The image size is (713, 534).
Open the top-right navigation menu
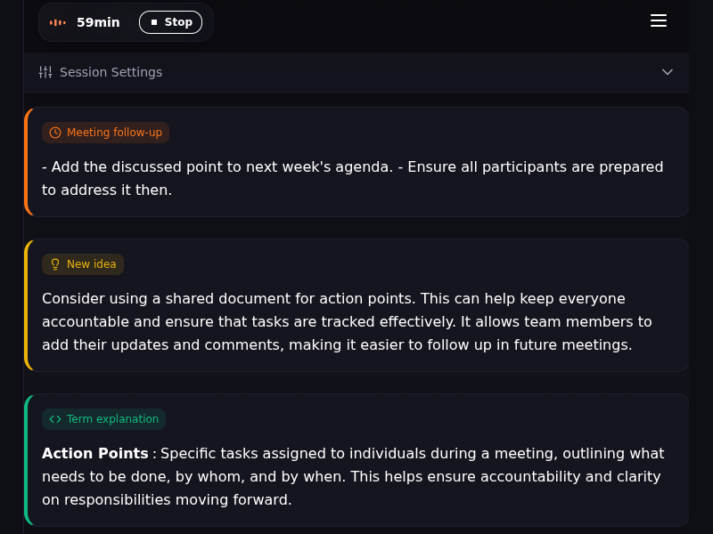coord(659,20)
